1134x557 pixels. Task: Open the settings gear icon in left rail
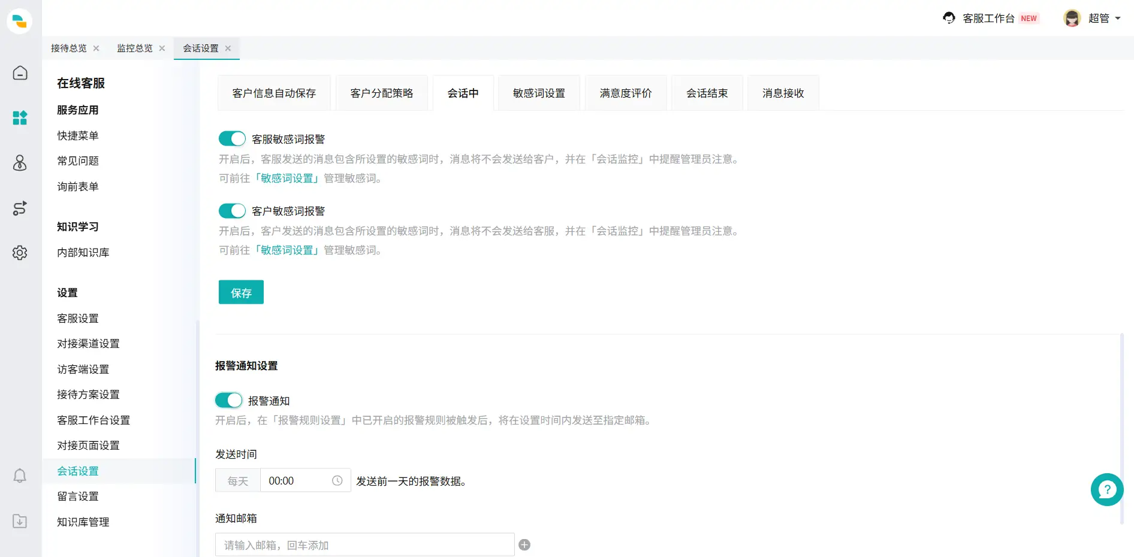click(20, 253)
